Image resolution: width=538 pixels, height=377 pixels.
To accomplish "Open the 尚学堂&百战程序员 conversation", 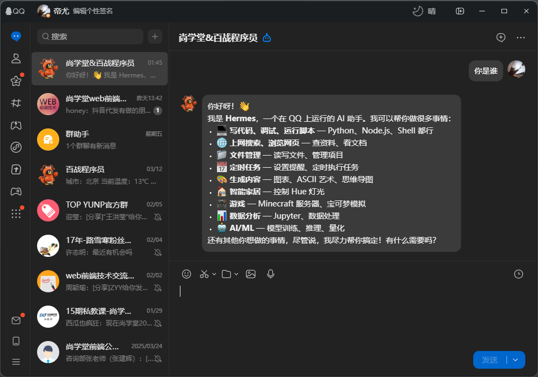I will [x=100, y=69].
